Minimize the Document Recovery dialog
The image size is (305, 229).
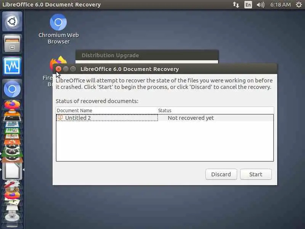pyautogui.click(x=66, y=69)
